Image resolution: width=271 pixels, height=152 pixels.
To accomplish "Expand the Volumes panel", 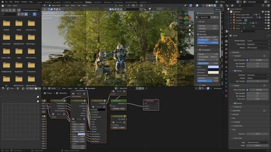I will [235, 114].
